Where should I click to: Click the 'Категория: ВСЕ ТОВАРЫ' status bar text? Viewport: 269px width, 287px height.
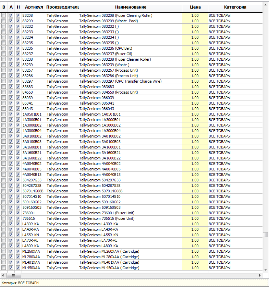pos(20,283)
